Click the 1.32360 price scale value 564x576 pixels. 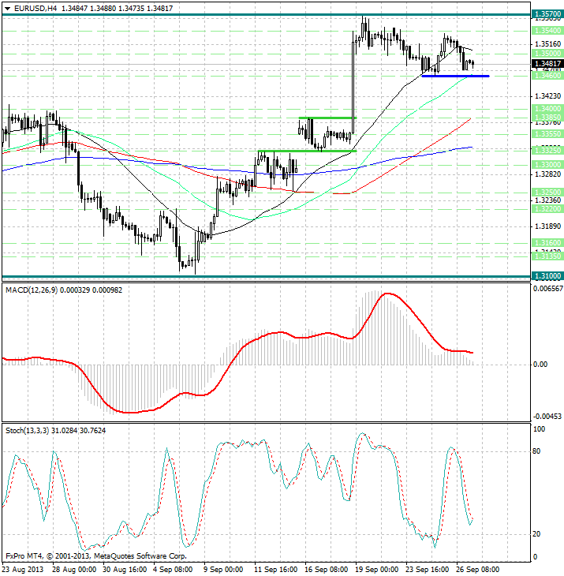point(547,200)
